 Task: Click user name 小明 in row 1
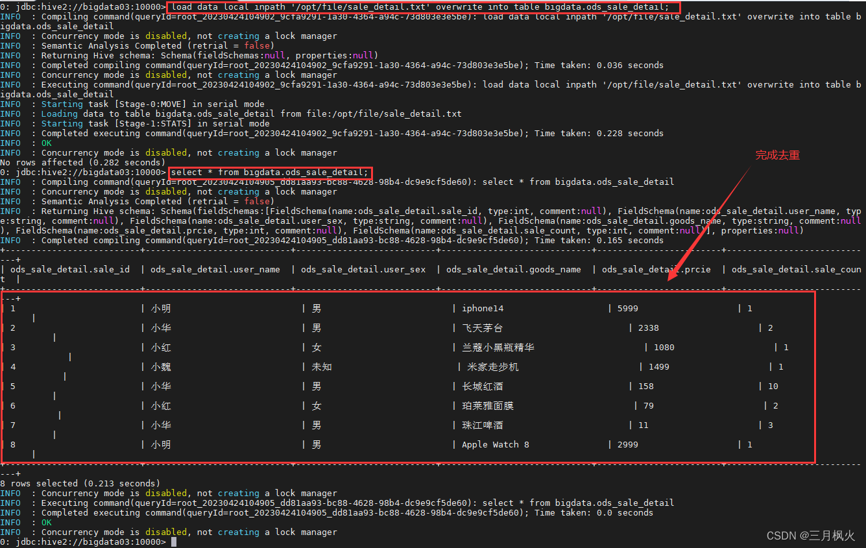click(161, 309)
